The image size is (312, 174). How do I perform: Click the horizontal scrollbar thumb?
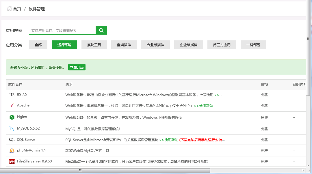click(105, 171)
